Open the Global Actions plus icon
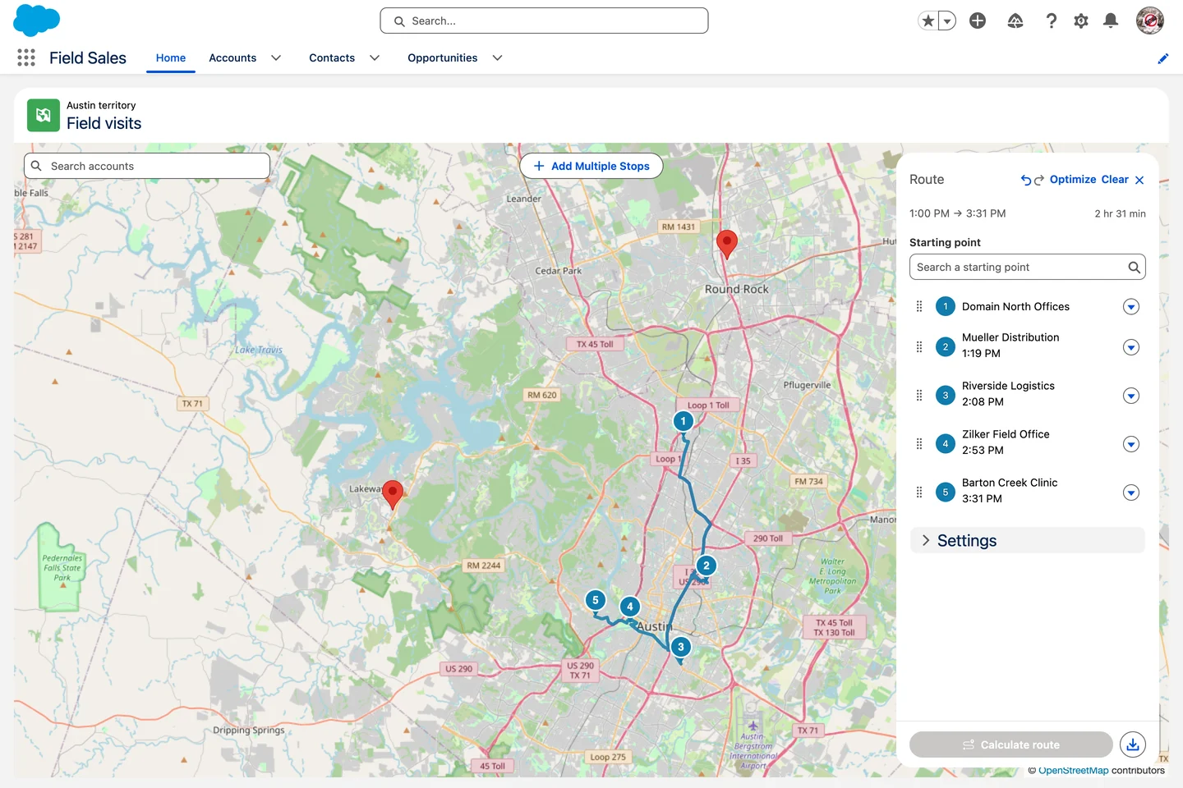The image size is (1183, 788). click(x=978, y=21)
